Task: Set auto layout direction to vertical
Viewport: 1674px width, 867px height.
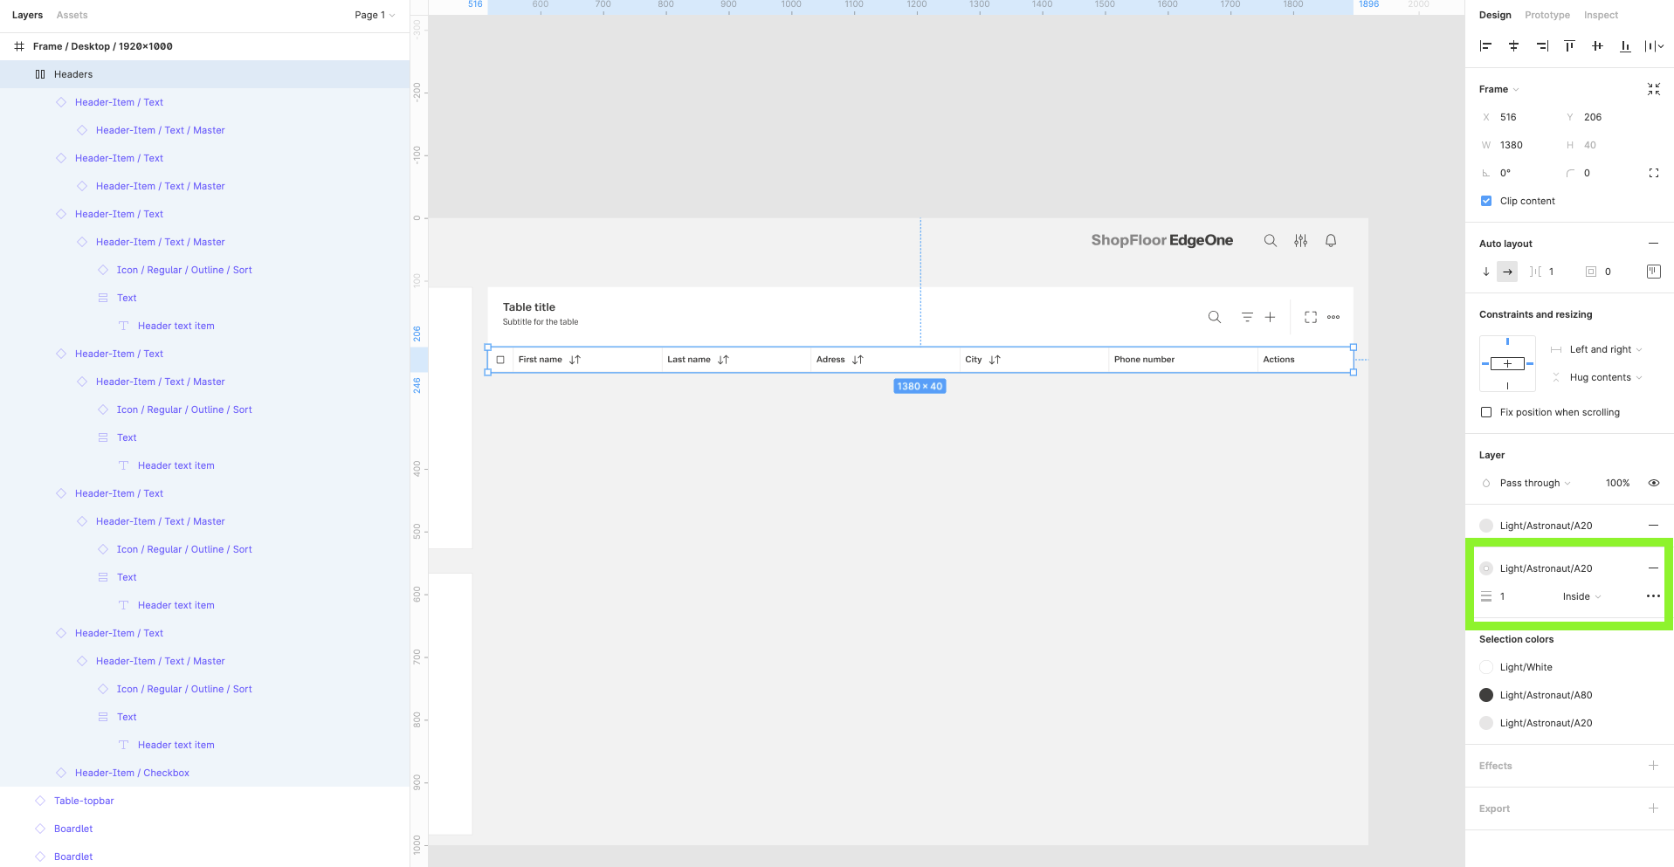Action: pos(1486,272)
